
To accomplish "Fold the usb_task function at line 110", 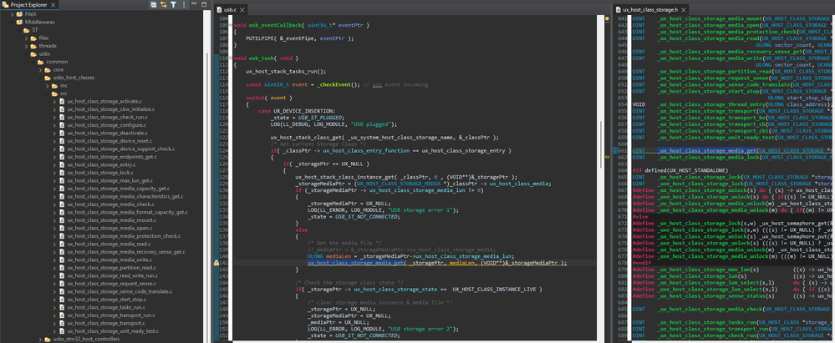I will [232, 58].
